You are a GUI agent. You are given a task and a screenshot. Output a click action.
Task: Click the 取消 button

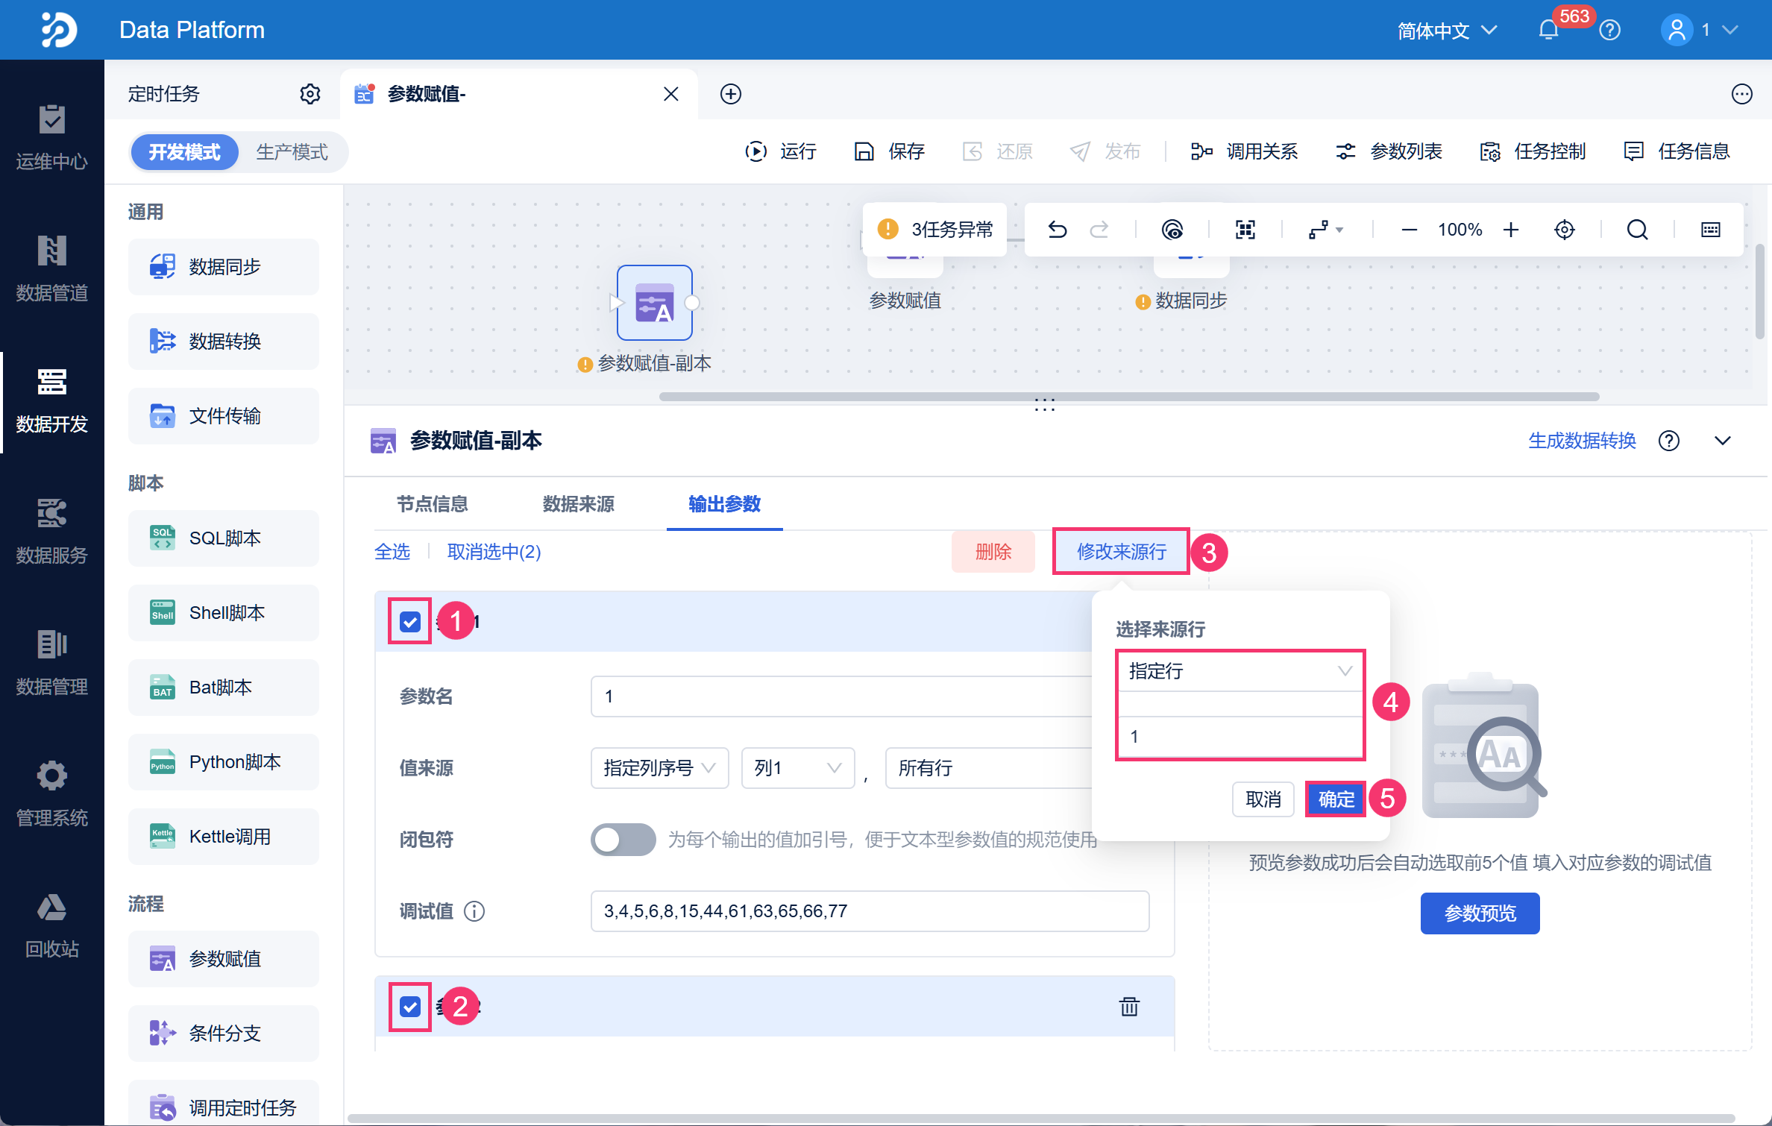click(x=1263, y=799)
